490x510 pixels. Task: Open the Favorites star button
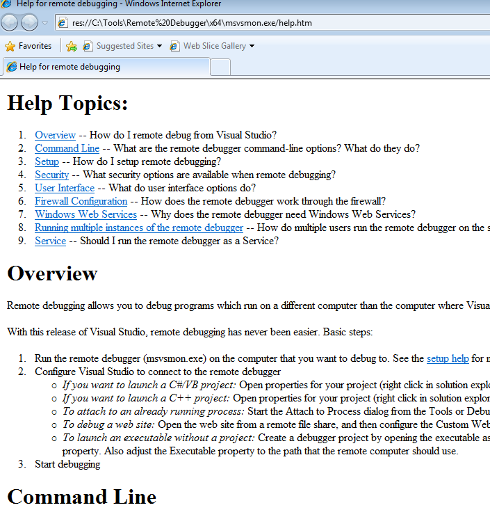tap(28, 46)
